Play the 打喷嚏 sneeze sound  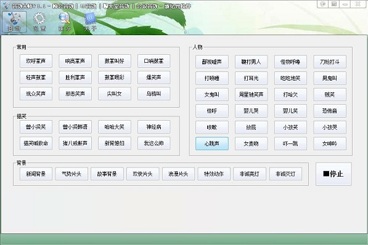(x=212, y=78)
